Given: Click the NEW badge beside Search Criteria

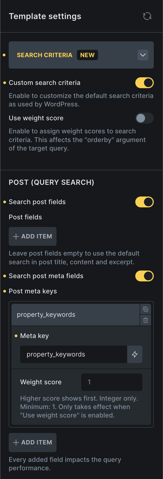Looking at the screenshot, I should coord(87,55).
